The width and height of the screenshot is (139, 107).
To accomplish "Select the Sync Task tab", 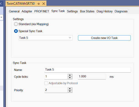I will pyautogui.click(x=58, y=11).
